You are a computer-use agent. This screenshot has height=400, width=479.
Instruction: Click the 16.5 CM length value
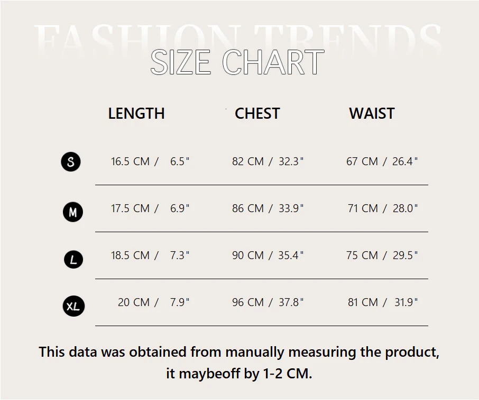pyautogui.click(x=130, y=161)
